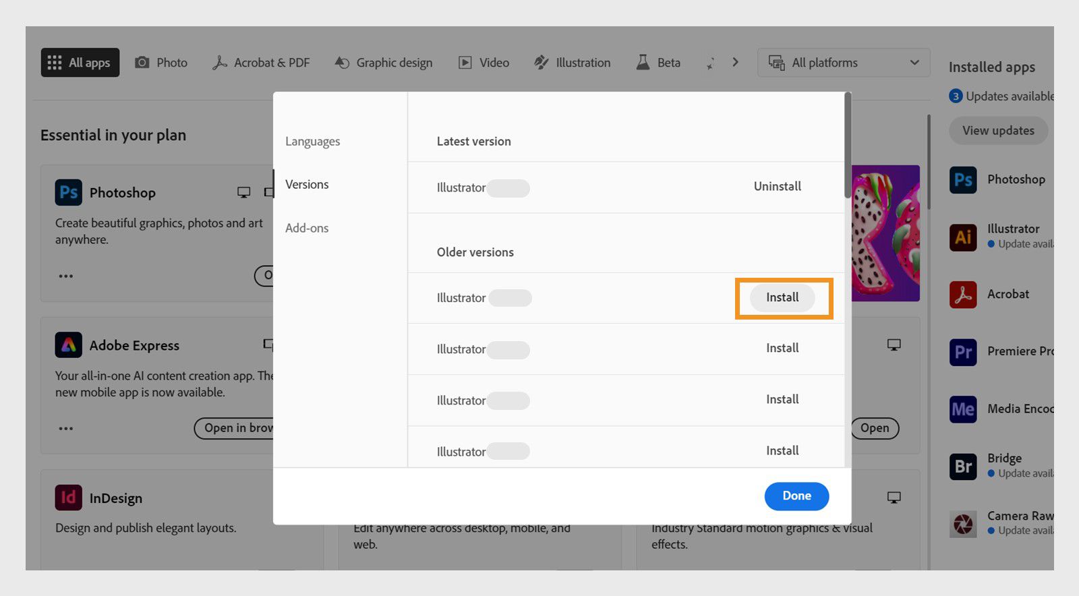Click the 'Older versions' heading text
1079x596 pixels.
pyautogui.click(x=475, y=252)
